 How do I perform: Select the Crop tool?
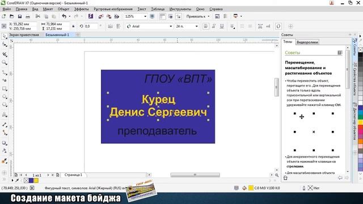(5, 54)
